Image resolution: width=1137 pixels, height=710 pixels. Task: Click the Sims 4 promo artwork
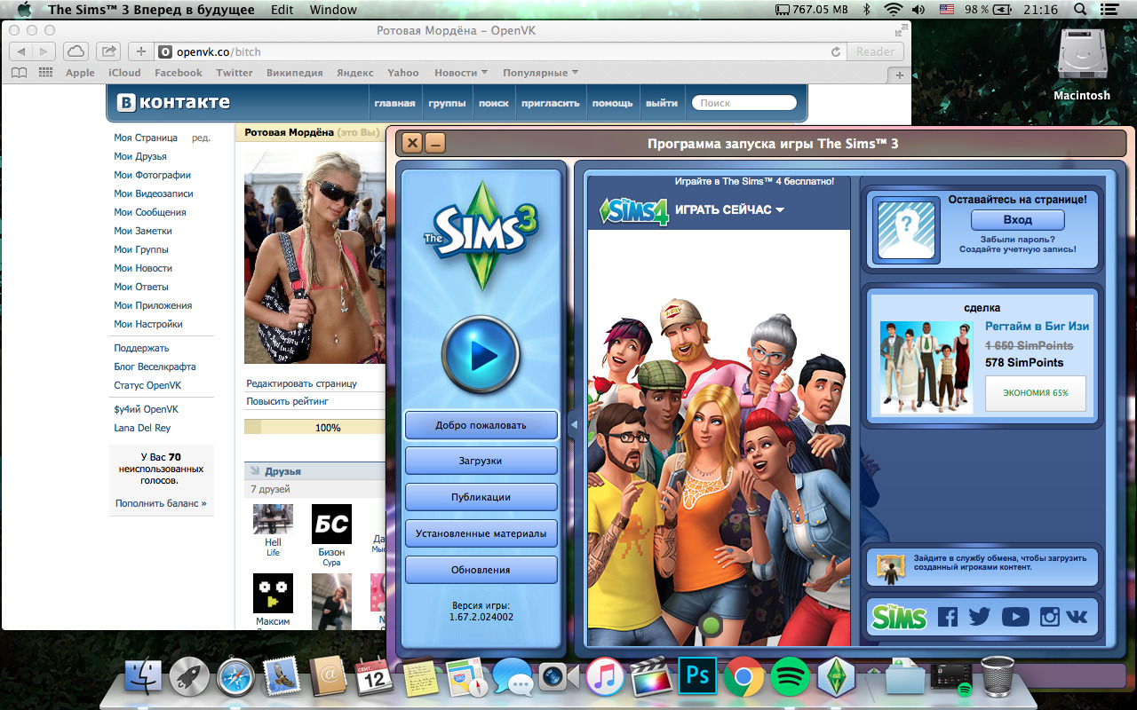[x=719, y=438]
